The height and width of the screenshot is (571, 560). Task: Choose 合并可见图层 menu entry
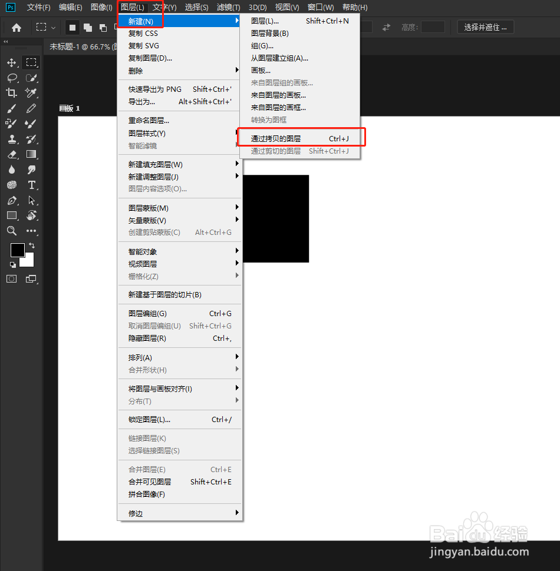click(179, 482)
